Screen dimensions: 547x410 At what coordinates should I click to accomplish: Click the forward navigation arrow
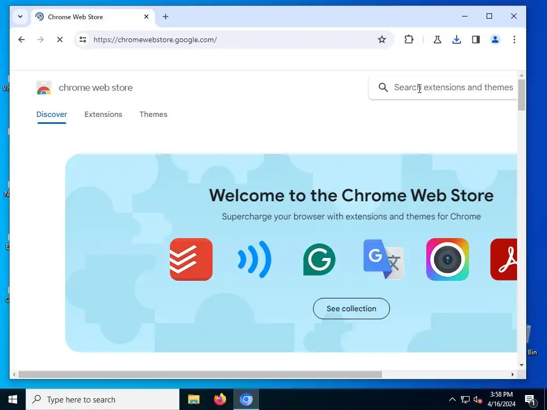pos(41,40)
